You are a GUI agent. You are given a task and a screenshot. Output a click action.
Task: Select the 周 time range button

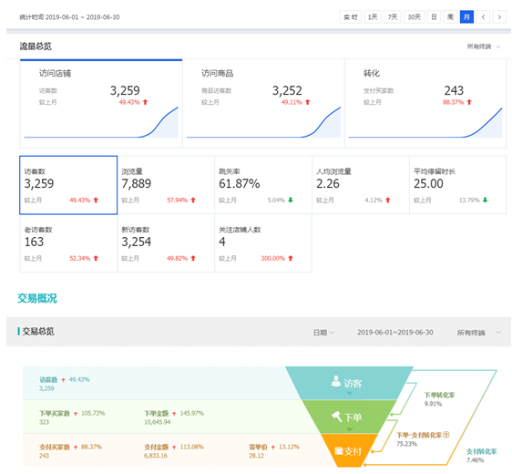tap(450, 17)
